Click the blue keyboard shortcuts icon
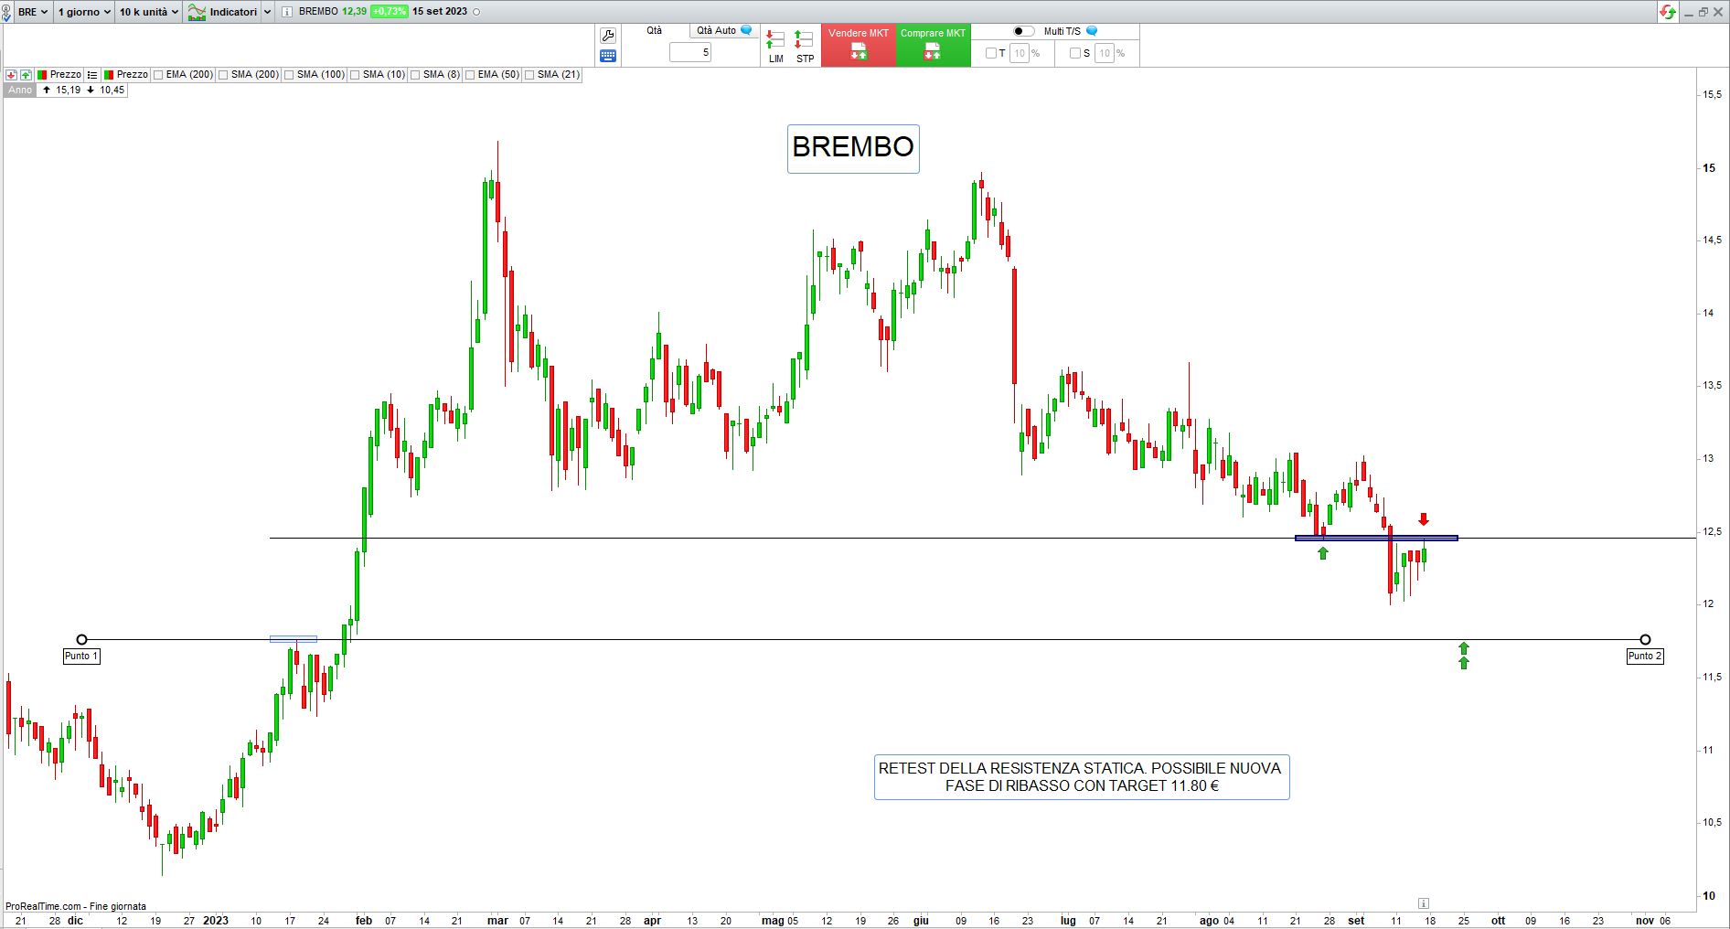This screenshot has height=929, width=1730. [608, 56]
